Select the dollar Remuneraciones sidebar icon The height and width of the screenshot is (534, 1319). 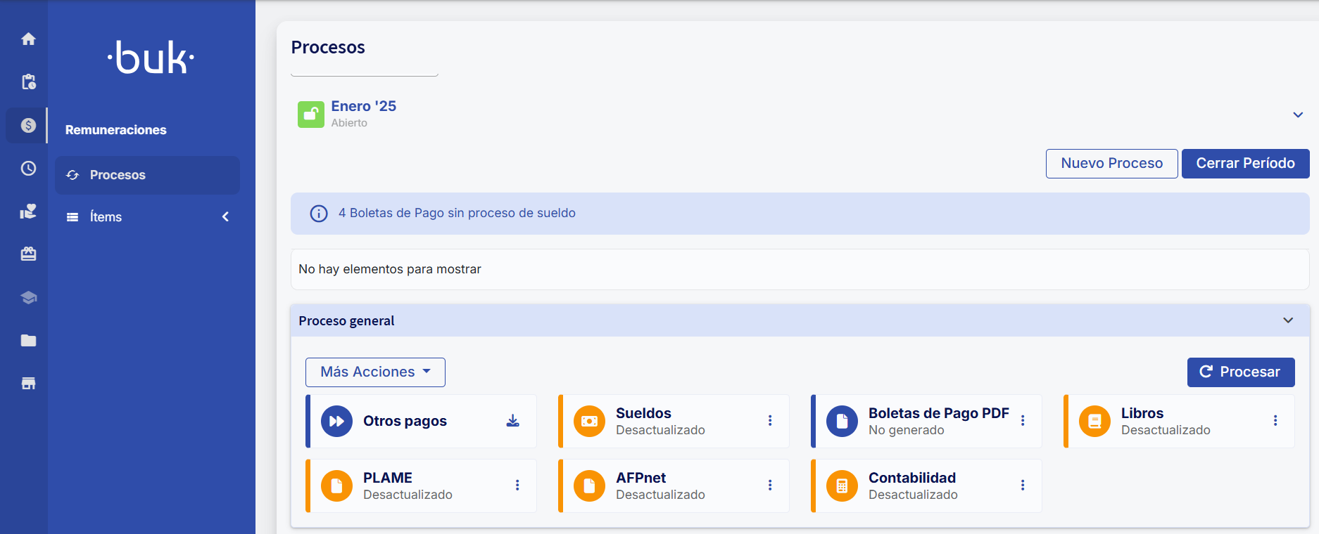coord(28,125)
